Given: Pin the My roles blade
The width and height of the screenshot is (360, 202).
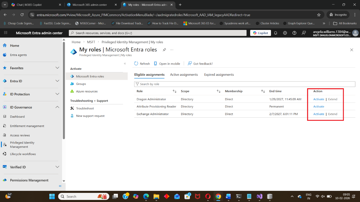Looking at the screenshot, I should click(x=164, y=50).
